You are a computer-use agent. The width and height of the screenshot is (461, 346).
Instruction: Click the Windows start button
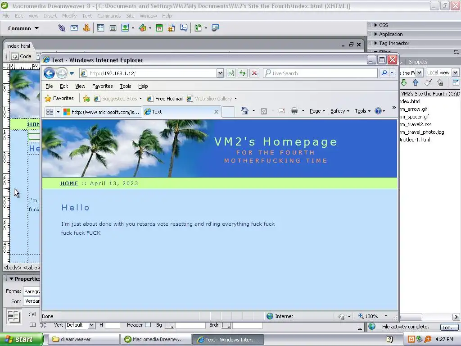[x=22, y=339]
